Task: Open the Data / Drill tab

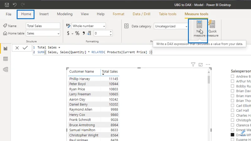Action: click(142, 14)
